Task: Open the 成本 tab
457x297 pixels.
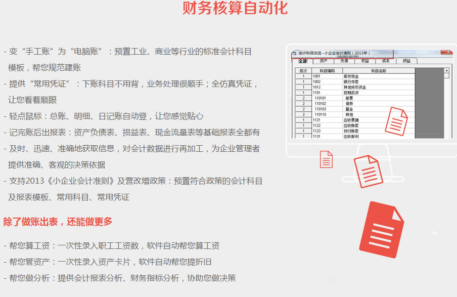Action: click(x=386, y=61)
